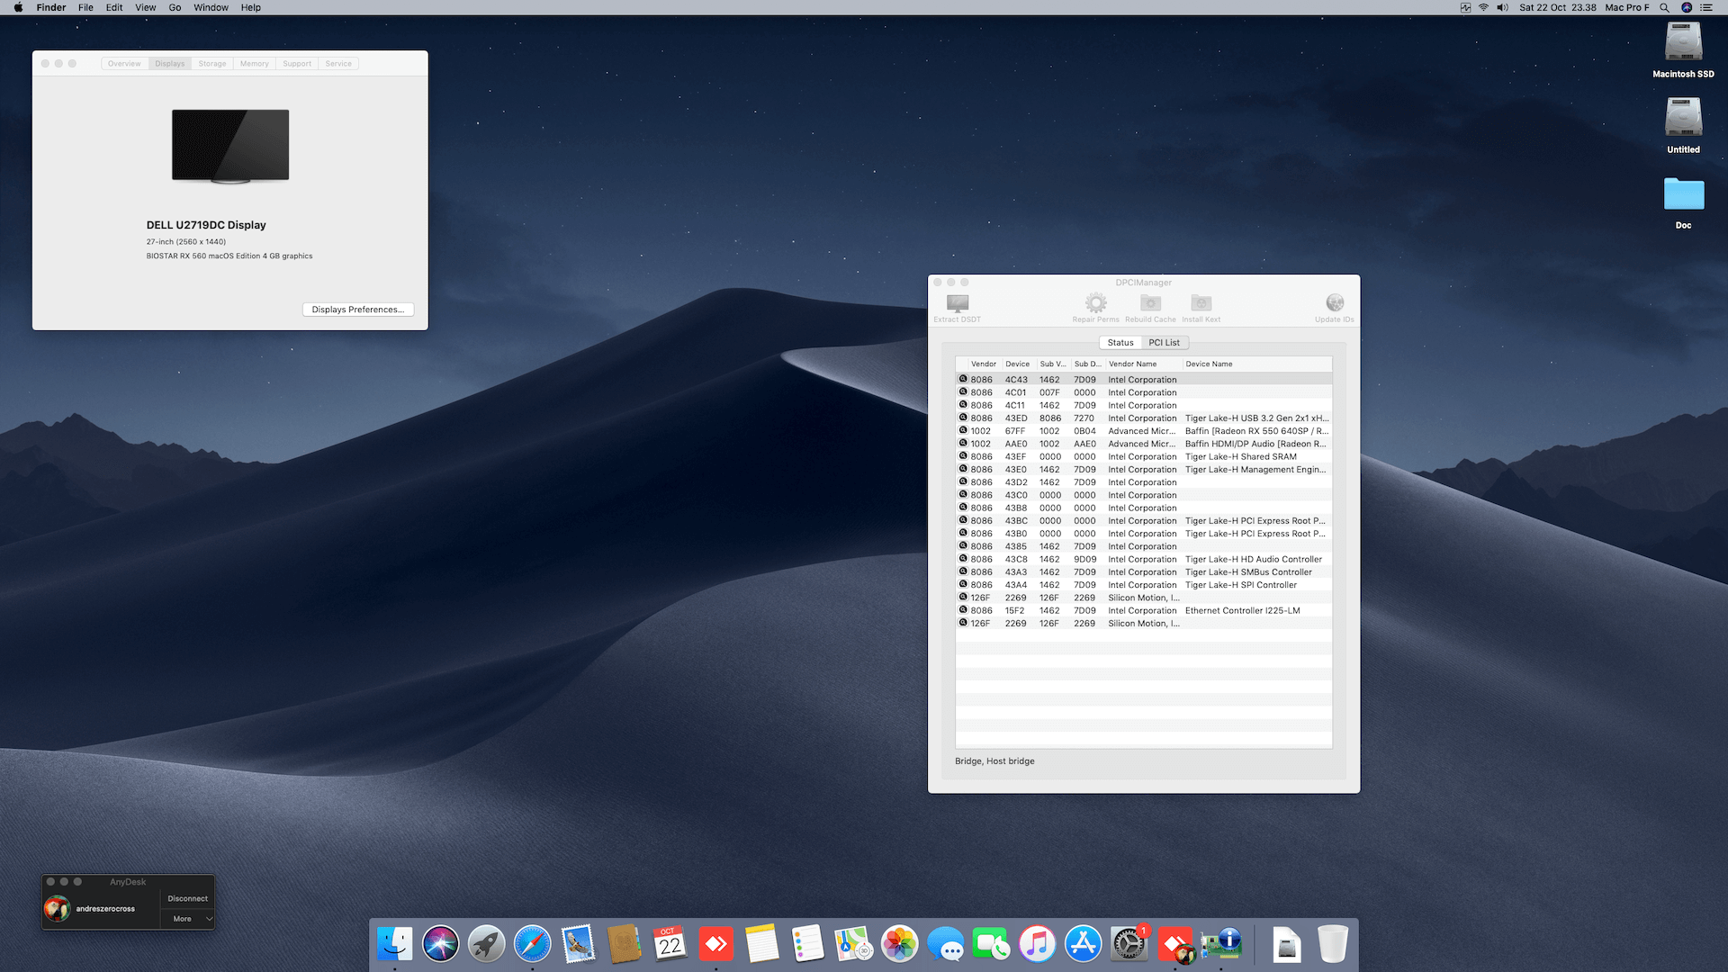Click andreszerocross avatar in AnyDesk
1728x972 pixels.
pos(57,909)
